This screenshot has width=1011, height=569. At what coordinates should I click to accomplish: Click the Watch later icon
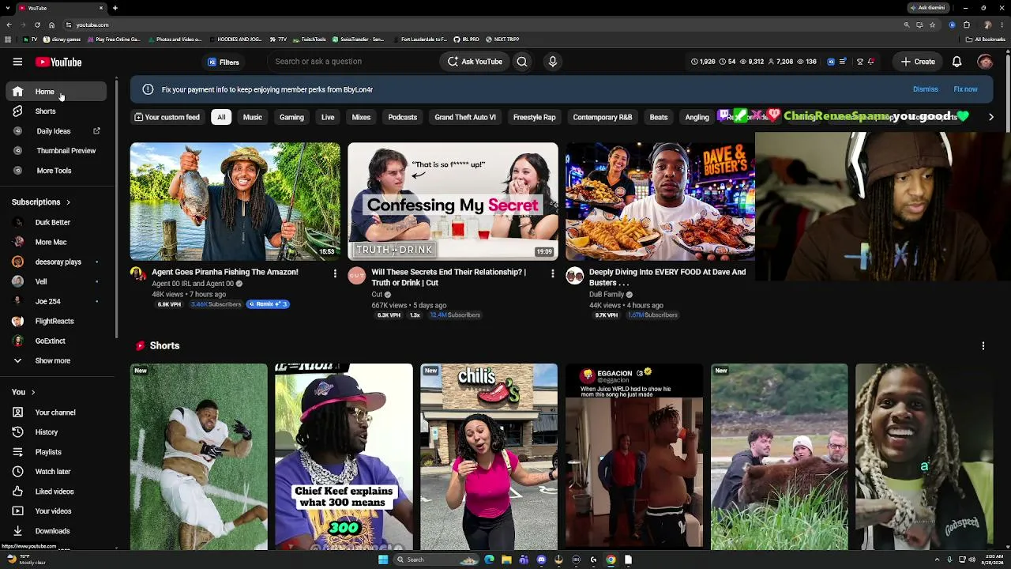pyautogui.click(x=17, y=472)
